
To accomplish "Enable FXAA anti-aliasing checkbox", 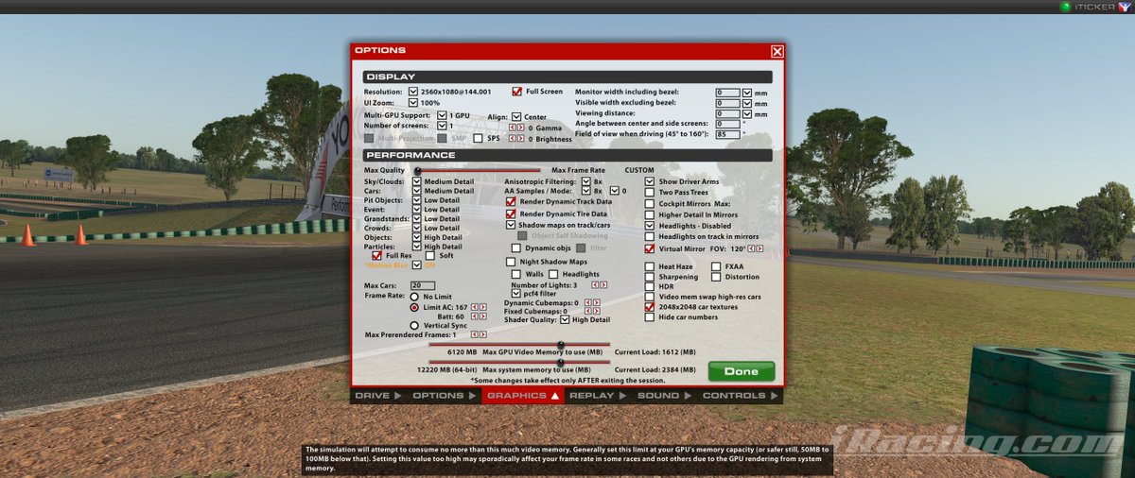I will point(716,266).
